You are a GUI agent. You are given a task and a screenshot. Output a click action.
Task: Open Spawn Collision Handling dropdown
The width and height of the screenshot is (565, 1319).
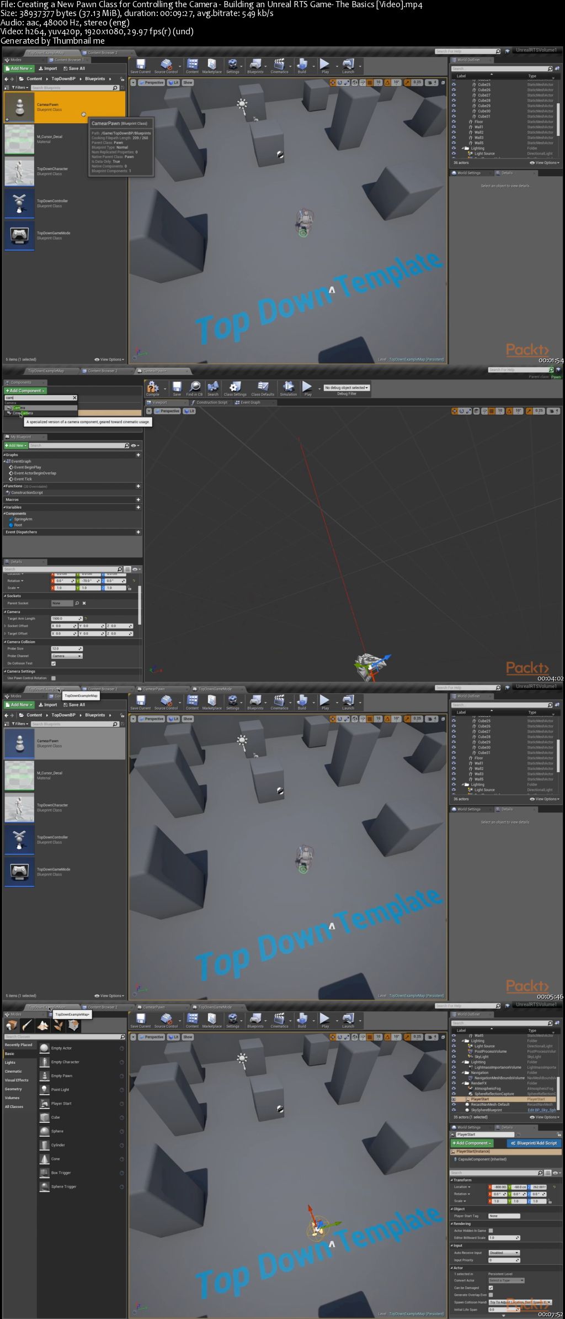point(520,1302)
